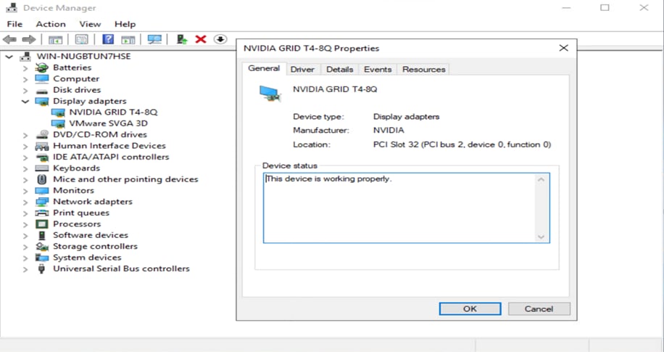Click the show/hide action pane toolbar icon
The width and height of the screenshot is (664, 352).
pos(128,40)
